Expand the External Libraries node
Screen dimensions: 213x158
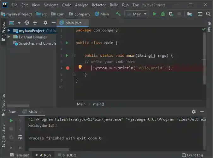[x=9, y=37]
